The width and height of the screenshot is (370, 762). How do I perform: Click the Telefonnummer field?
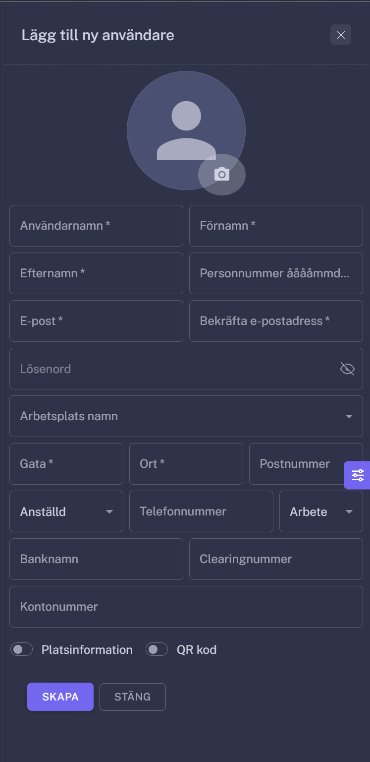(x=201, y=511)
